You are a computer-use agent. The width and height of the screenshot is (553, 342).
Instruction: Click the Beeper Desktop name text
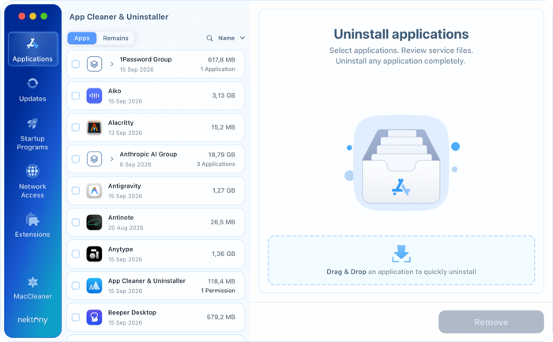click(132, 313)
